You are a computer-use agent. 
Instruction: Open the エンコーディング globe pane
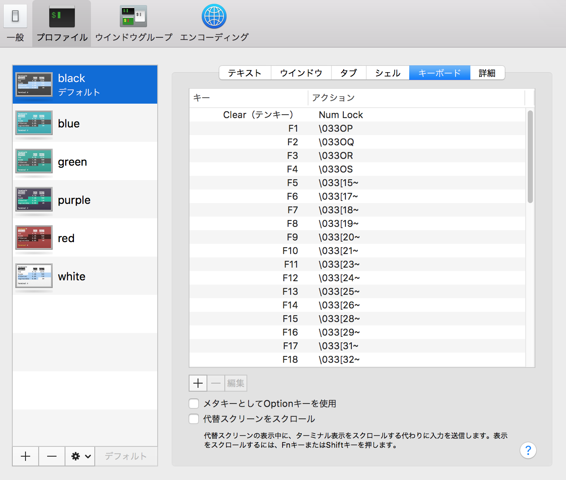[x=214, y=23]
